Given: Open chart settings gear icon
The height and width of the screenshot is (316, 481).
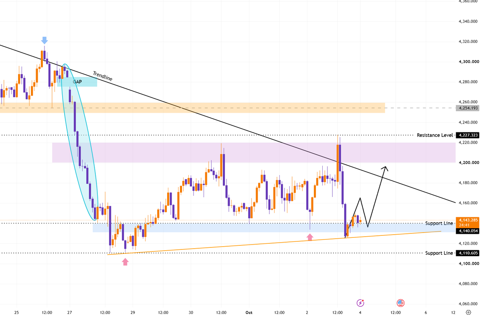Looking at the screenshot, I should 468,312.
